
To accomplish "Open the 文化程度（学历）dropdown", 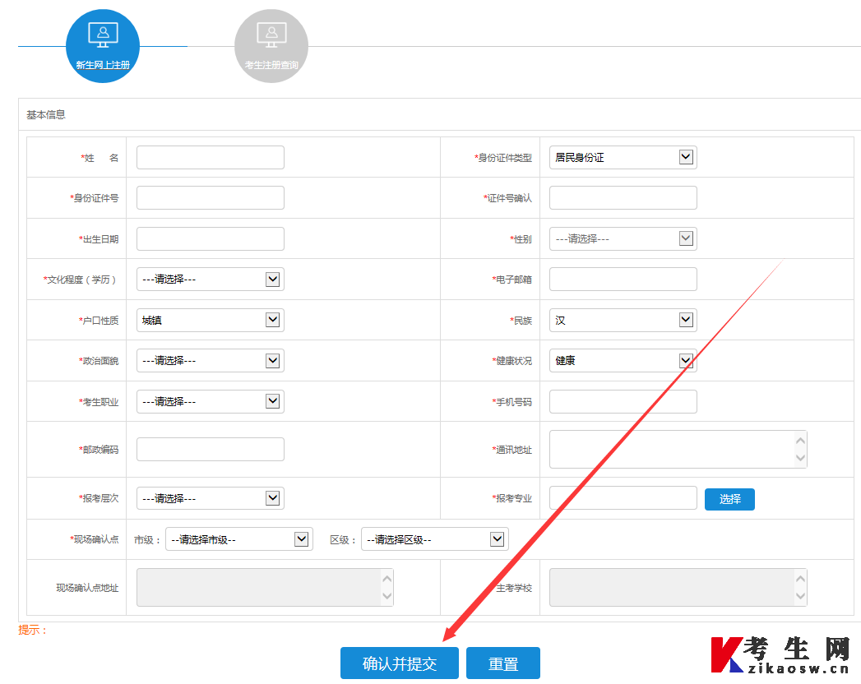I will point(210,280).
